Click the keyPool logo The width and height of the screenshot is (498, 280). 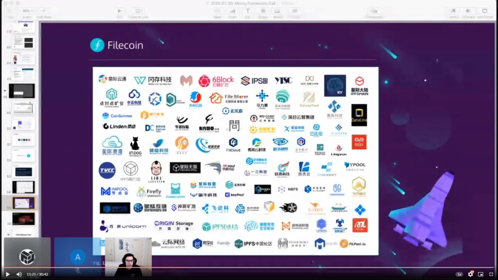234,195
